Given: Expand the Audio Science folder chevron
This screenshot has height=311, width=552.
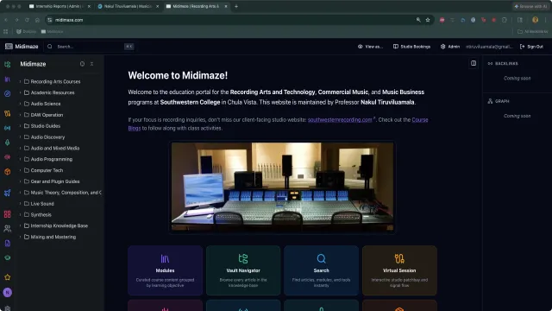Looking at the screenshot, I should tap(20, 104).
